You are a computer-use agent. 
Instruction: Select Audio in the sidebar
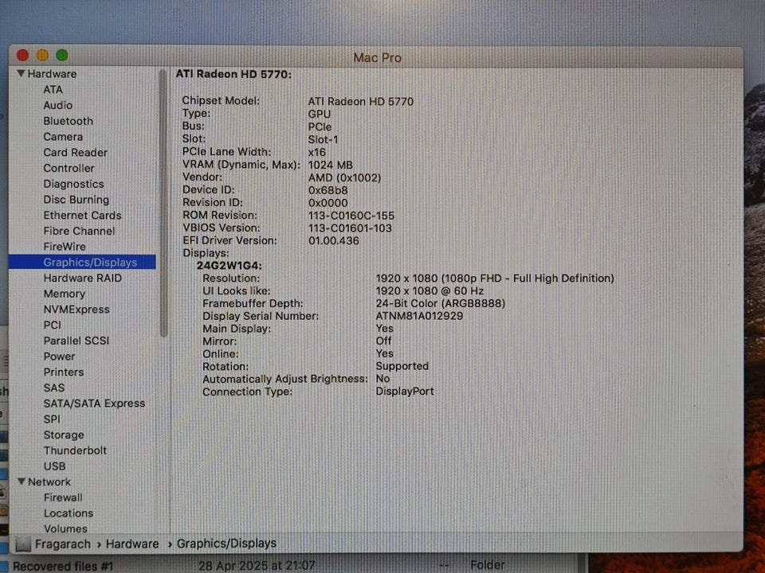[x=57, y=105]
